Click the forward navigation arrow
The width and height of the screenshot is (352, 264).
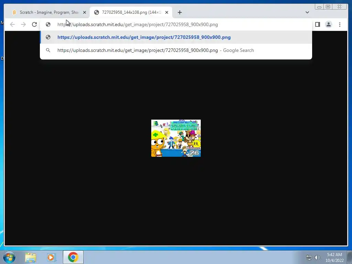click(x=23, y=24)
